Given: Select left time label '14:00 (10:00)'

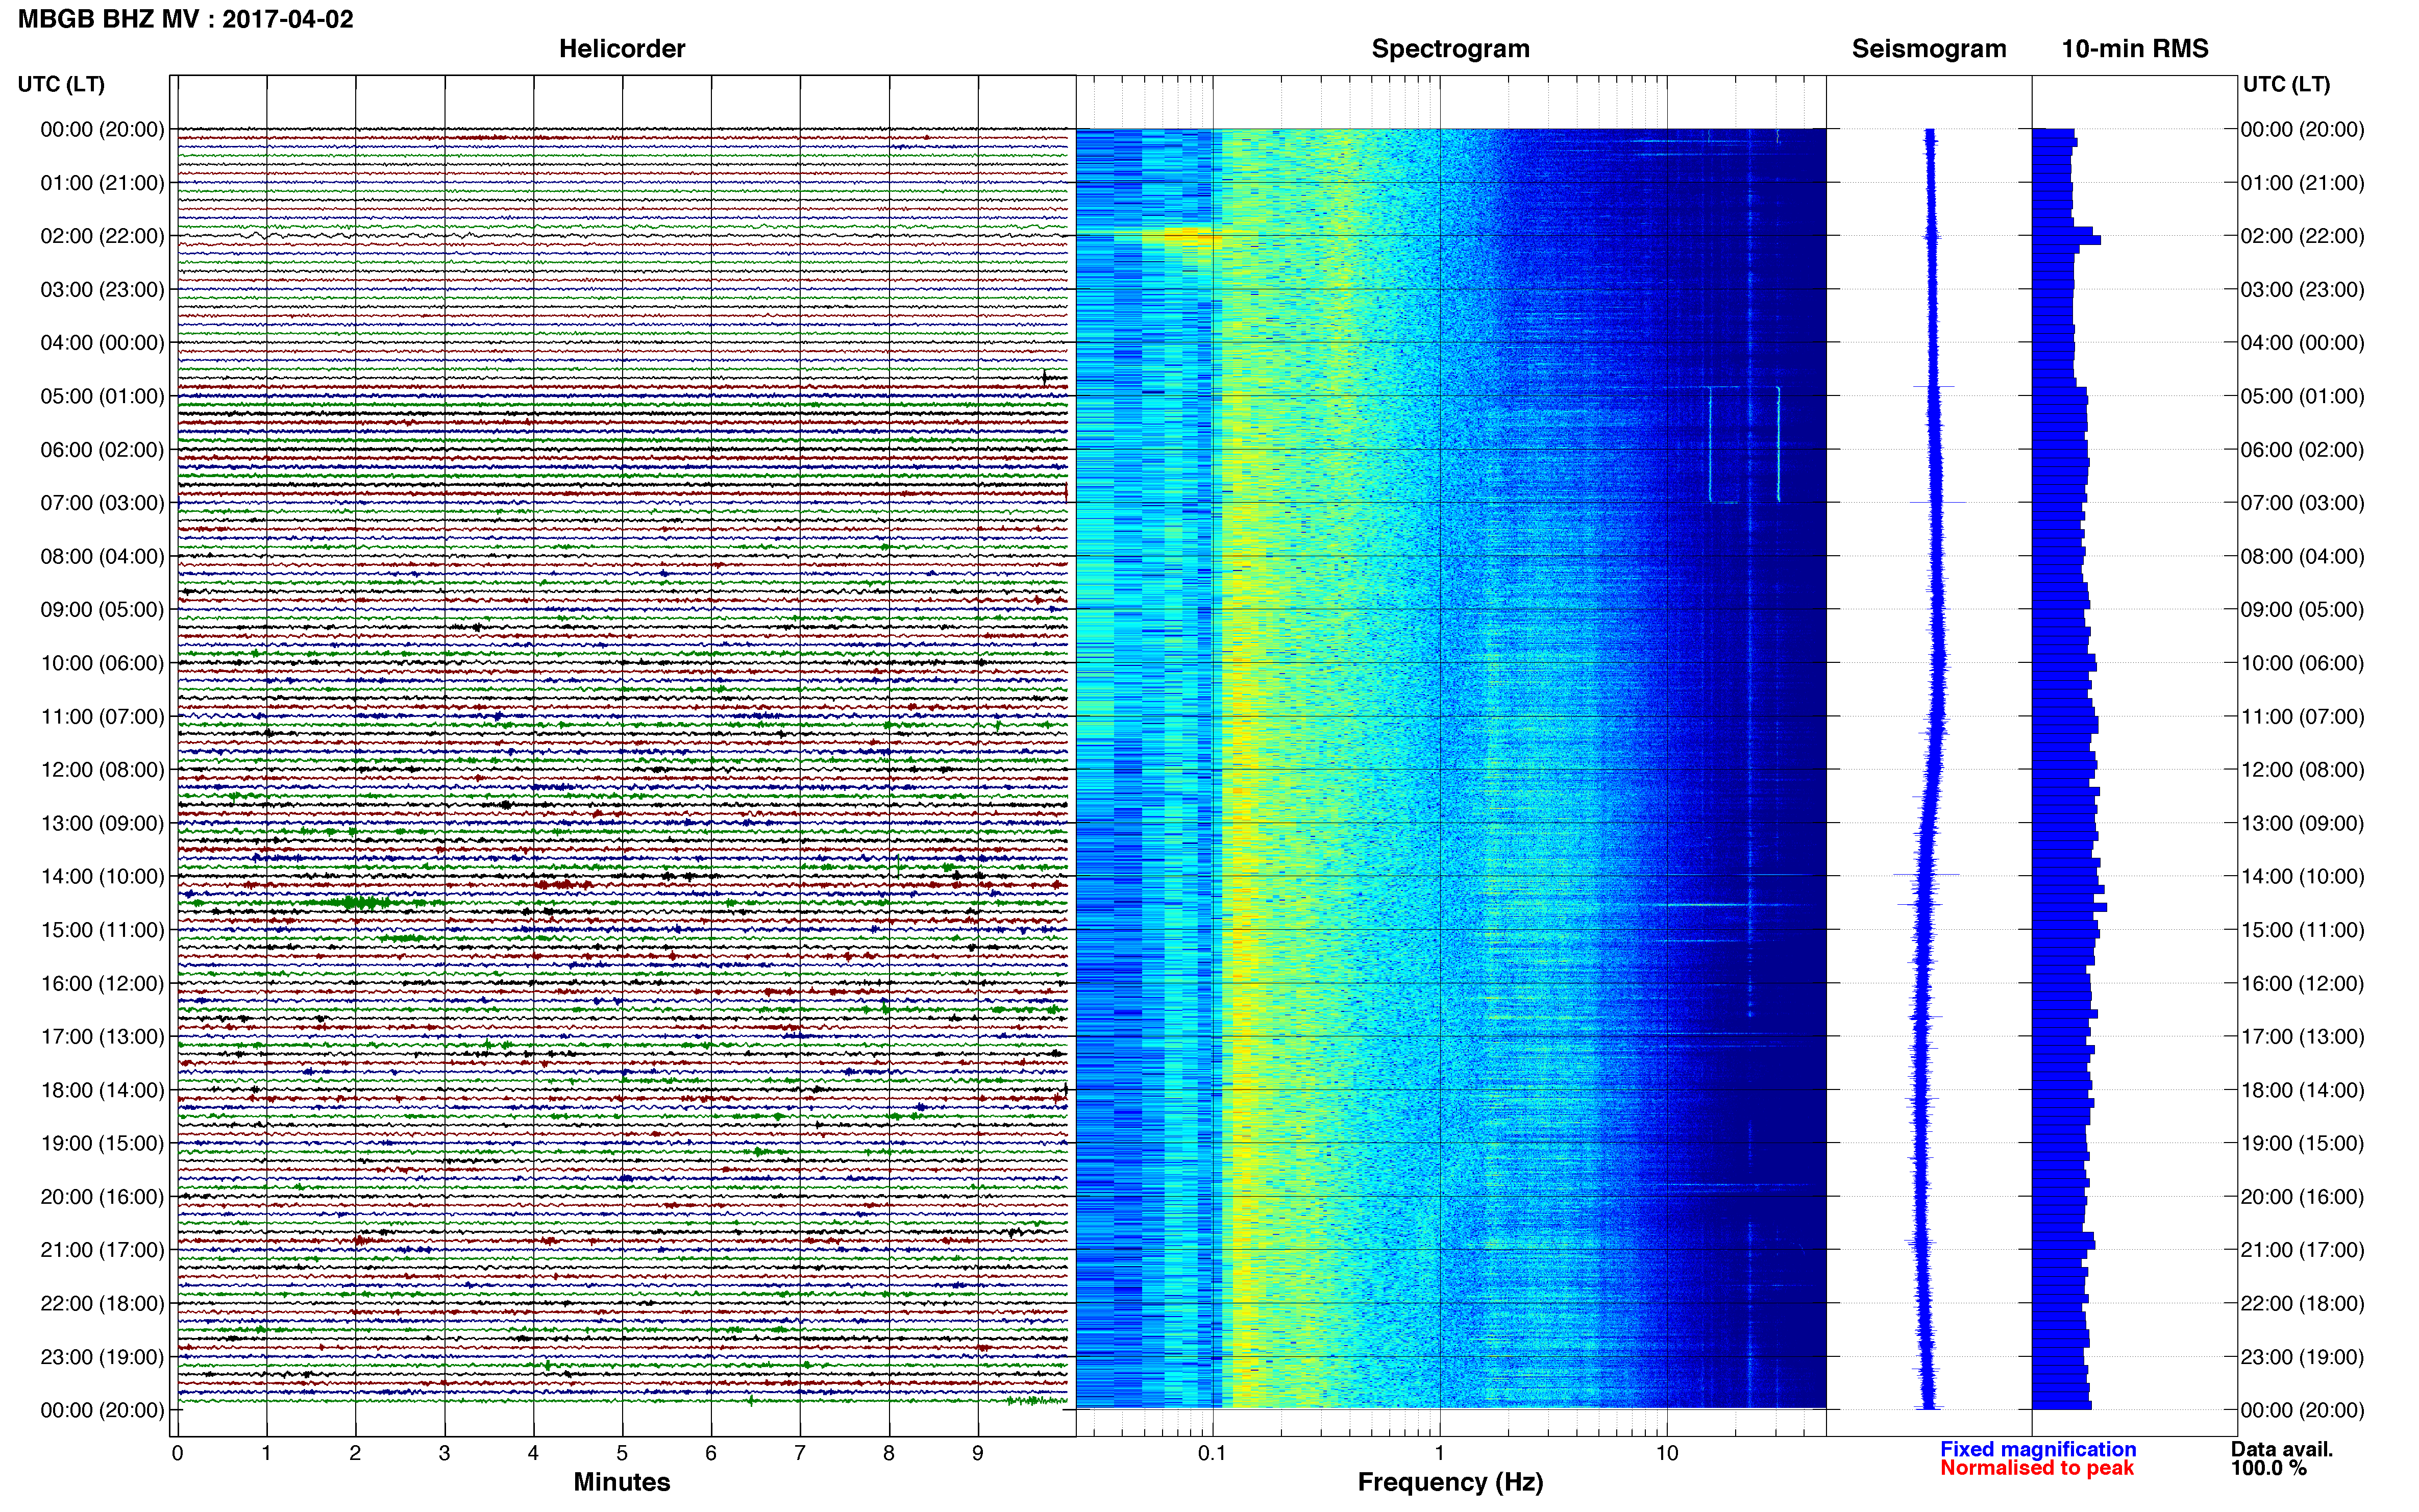Looking at the screenshot, I should coord(102,877).
